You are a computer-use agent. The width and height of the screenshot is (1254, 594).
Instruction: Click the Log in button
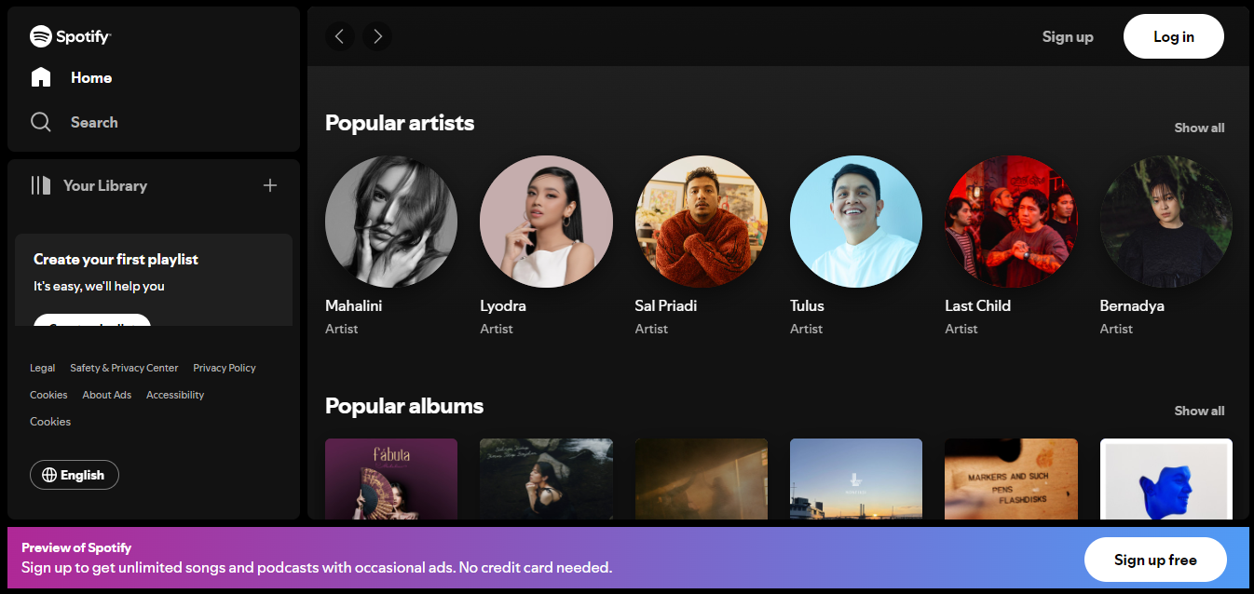point(1174,36)
